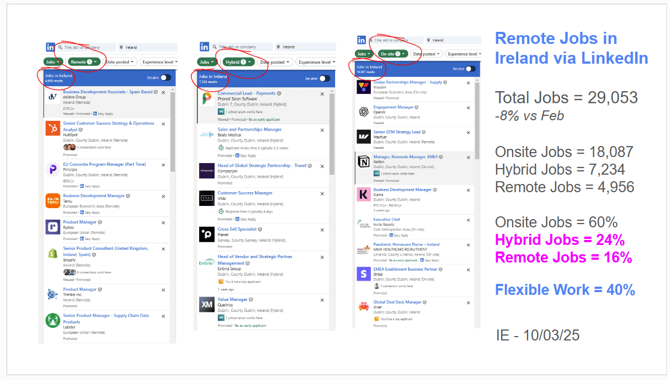Viewport: 669px width, 380px height.
Task: Click the Stripe S logo
Action: click(x=364, y=274)
